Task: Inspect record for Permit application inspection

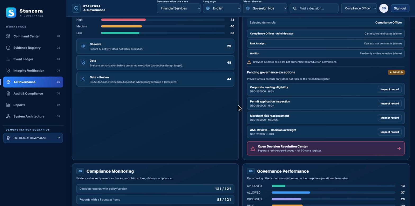Action: (x=390, y=104)
